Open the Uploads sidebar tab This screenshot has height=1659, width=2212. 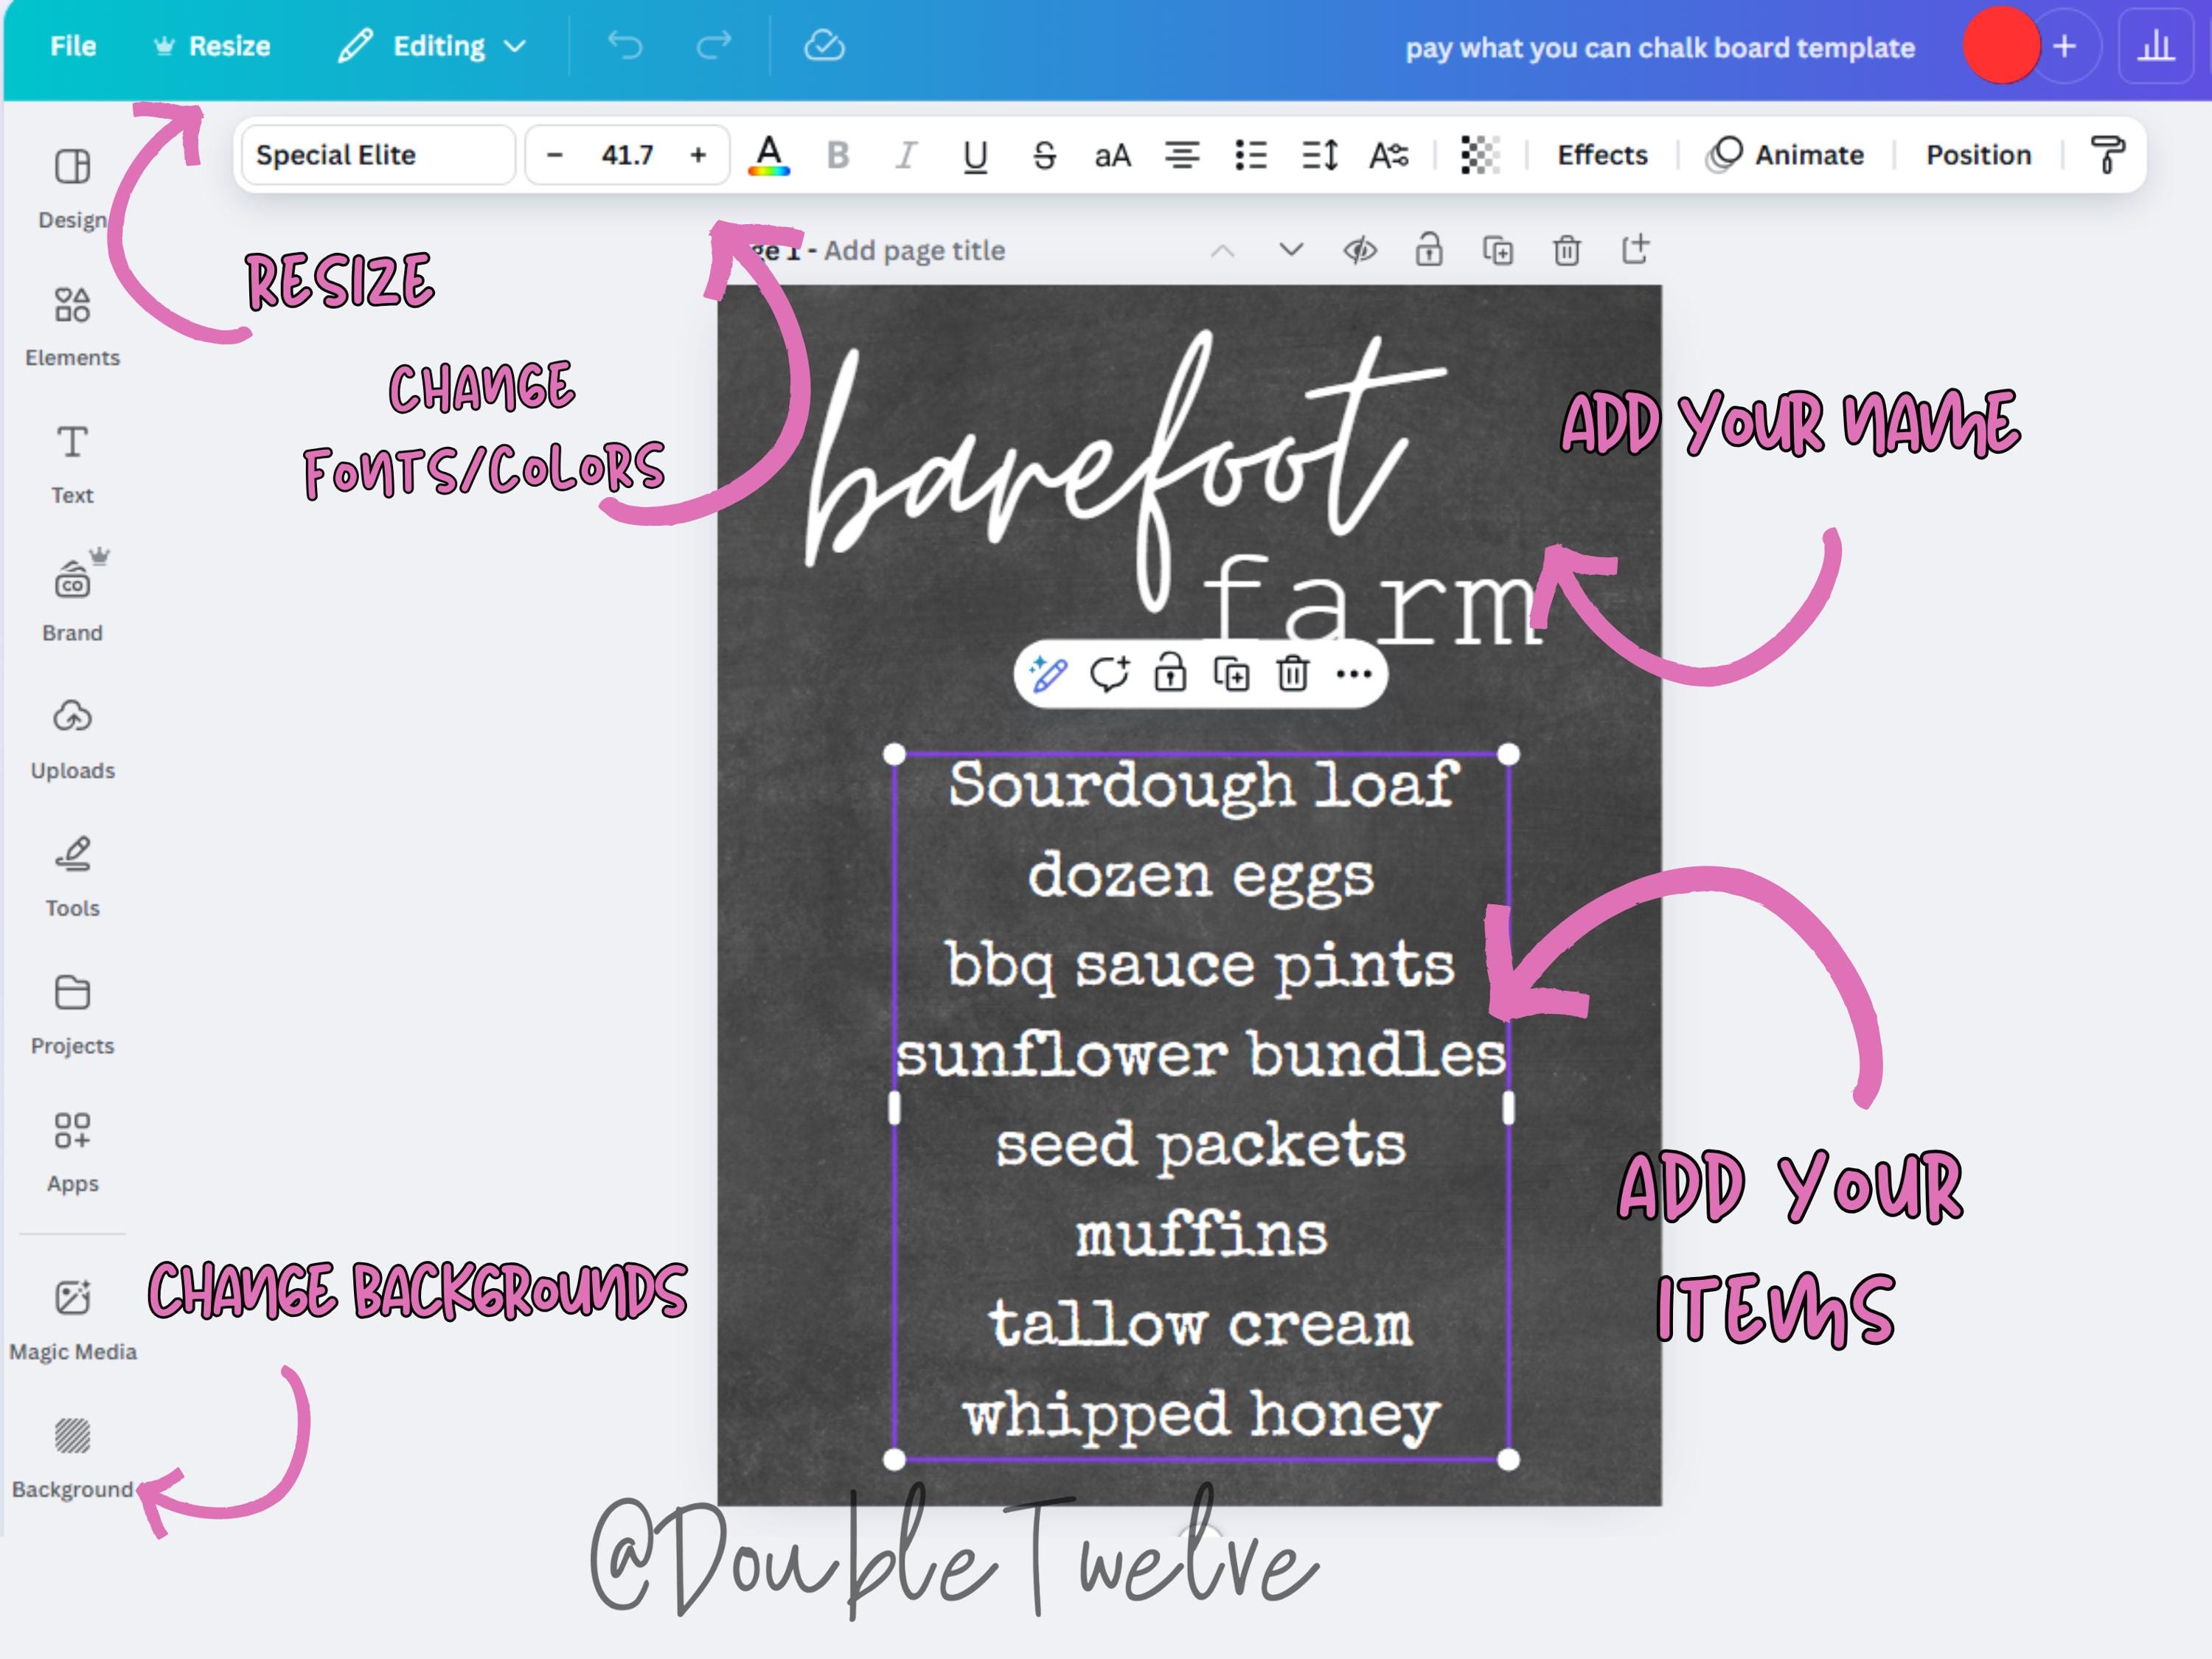pyautogui.click(x=72, y=740)
